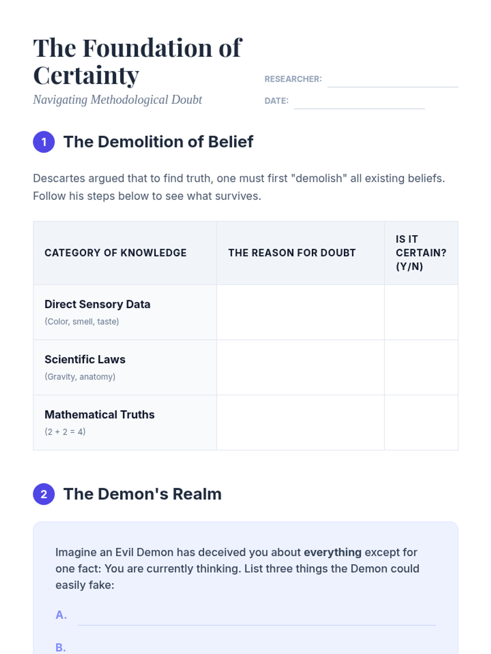Select the Is It Certain cell for Scientific Laws
491x654 pixels.
[x=421, y=367]
